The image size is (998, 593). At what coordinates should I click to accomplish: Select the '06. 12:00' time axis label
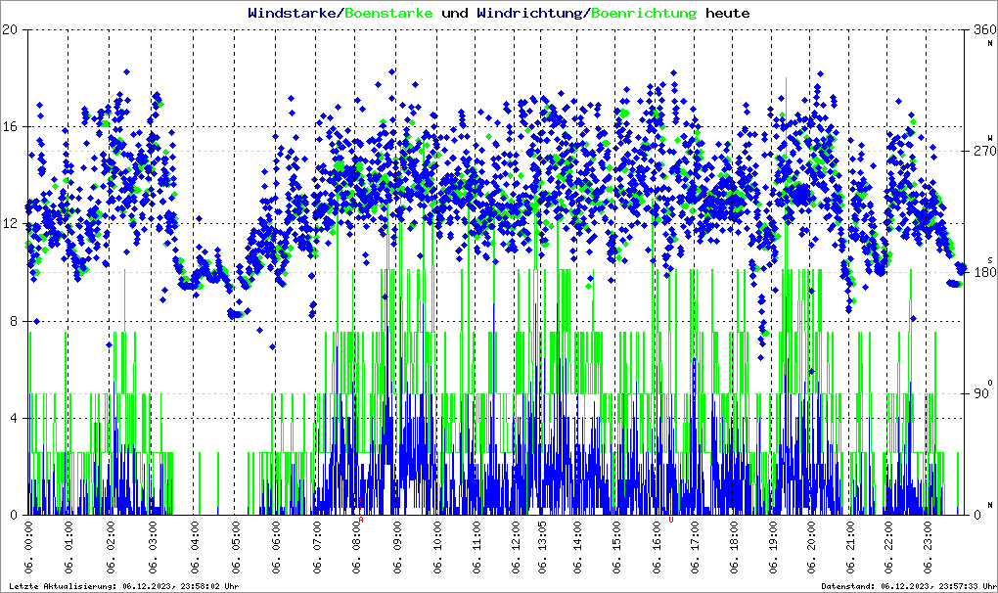[516, 549]
